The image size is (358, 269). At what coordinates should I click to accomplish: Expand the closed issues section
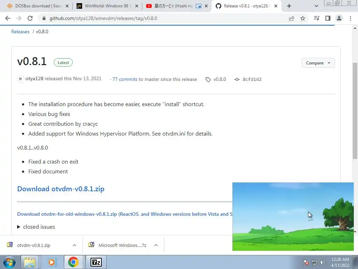[36, 227]
